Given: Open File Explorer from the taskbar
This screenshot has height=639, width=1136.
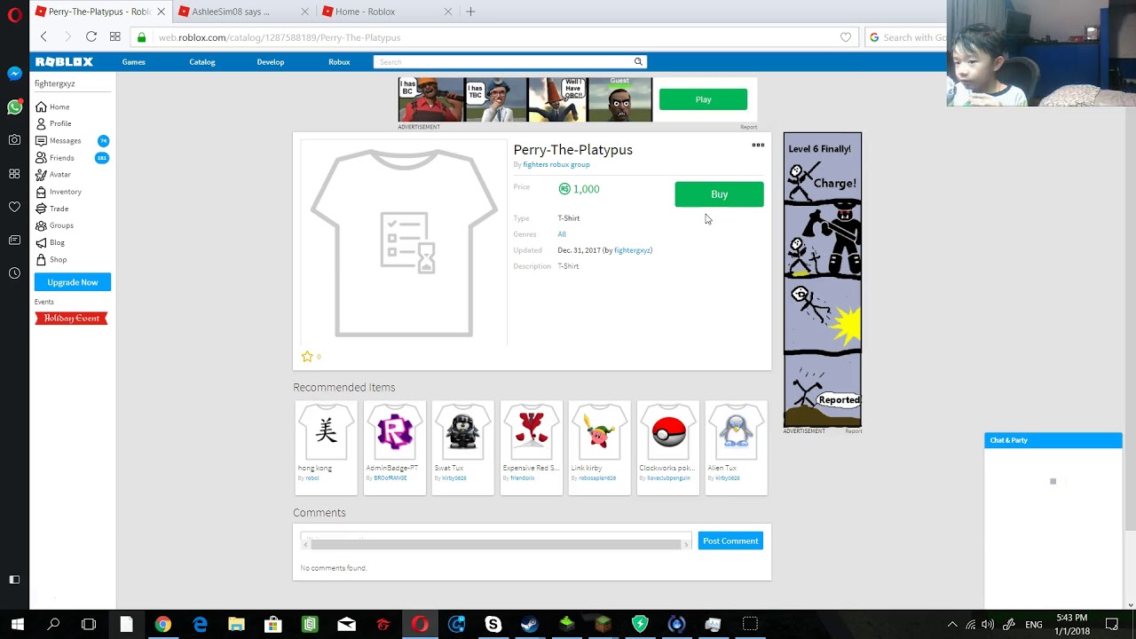Looking at the screenshot, I should pyautogui.click(x=236, y=625).
